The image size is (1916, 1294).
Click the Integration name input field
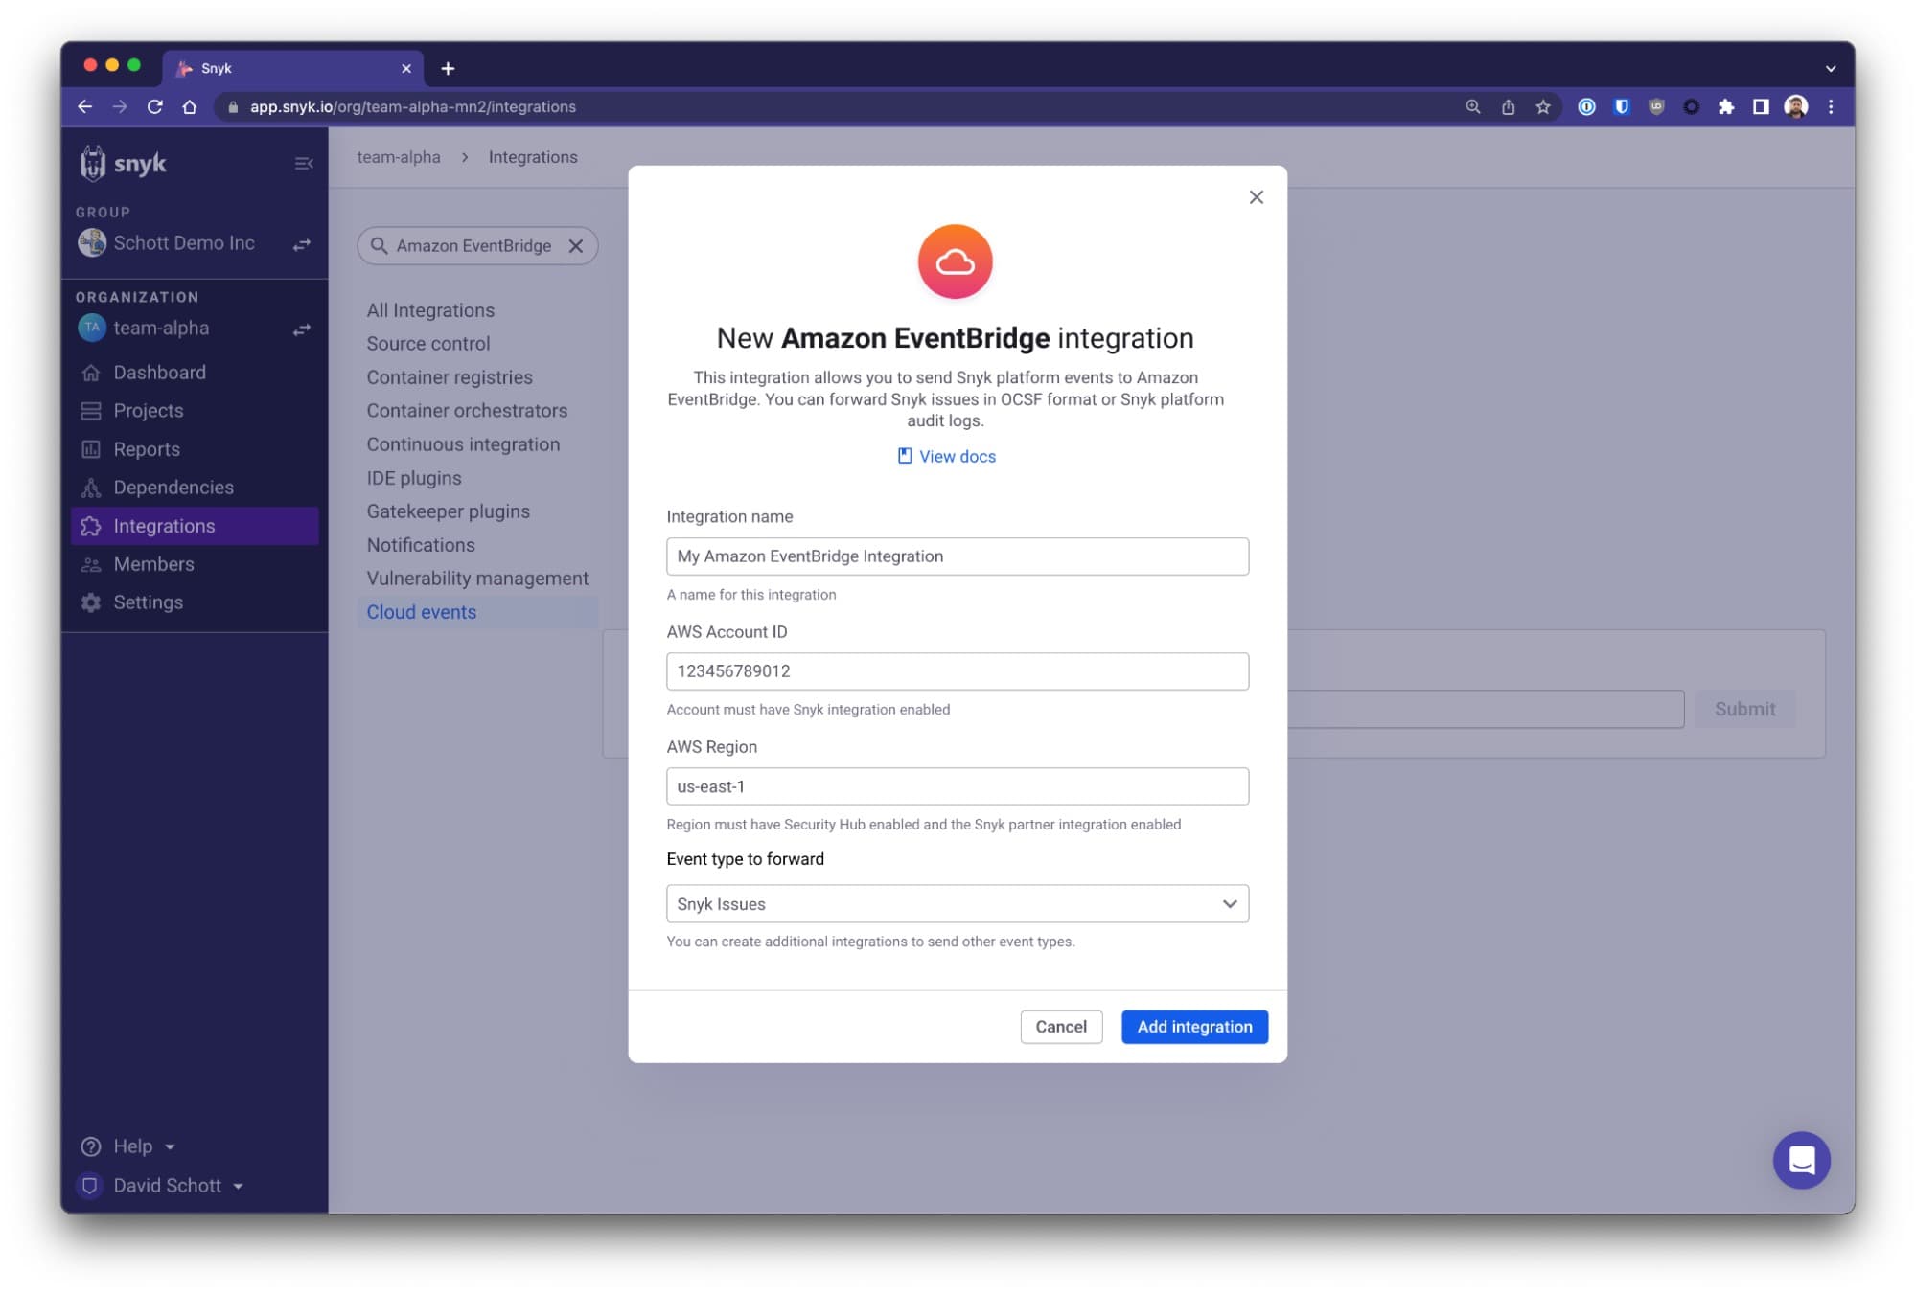[957, 556]
